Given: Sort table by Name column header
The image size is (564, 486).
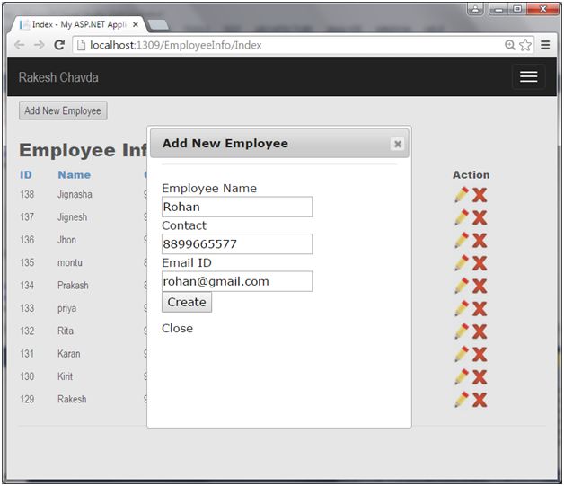Looking at the screenshot, I should [75, 175].
